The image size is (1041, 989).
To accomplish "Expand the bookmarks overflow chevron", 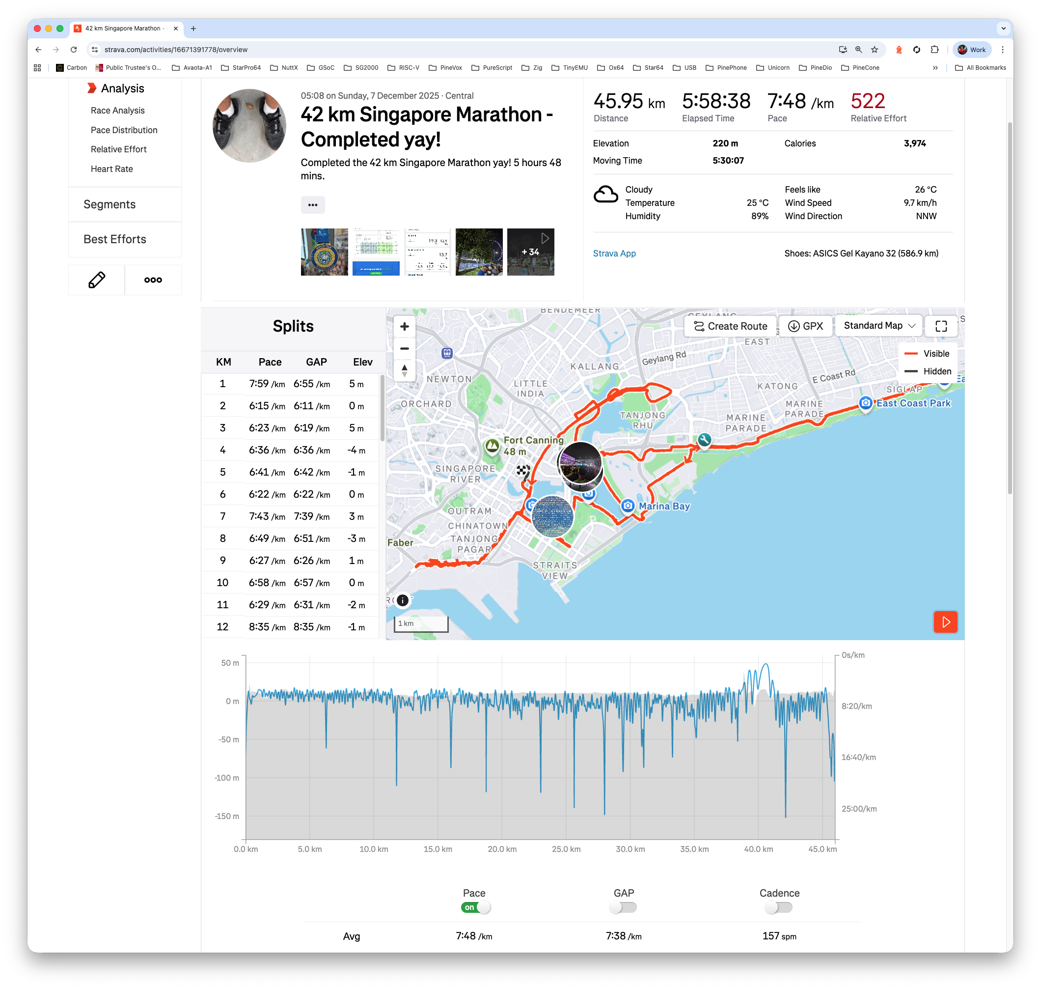I will (x=935, y=67).
